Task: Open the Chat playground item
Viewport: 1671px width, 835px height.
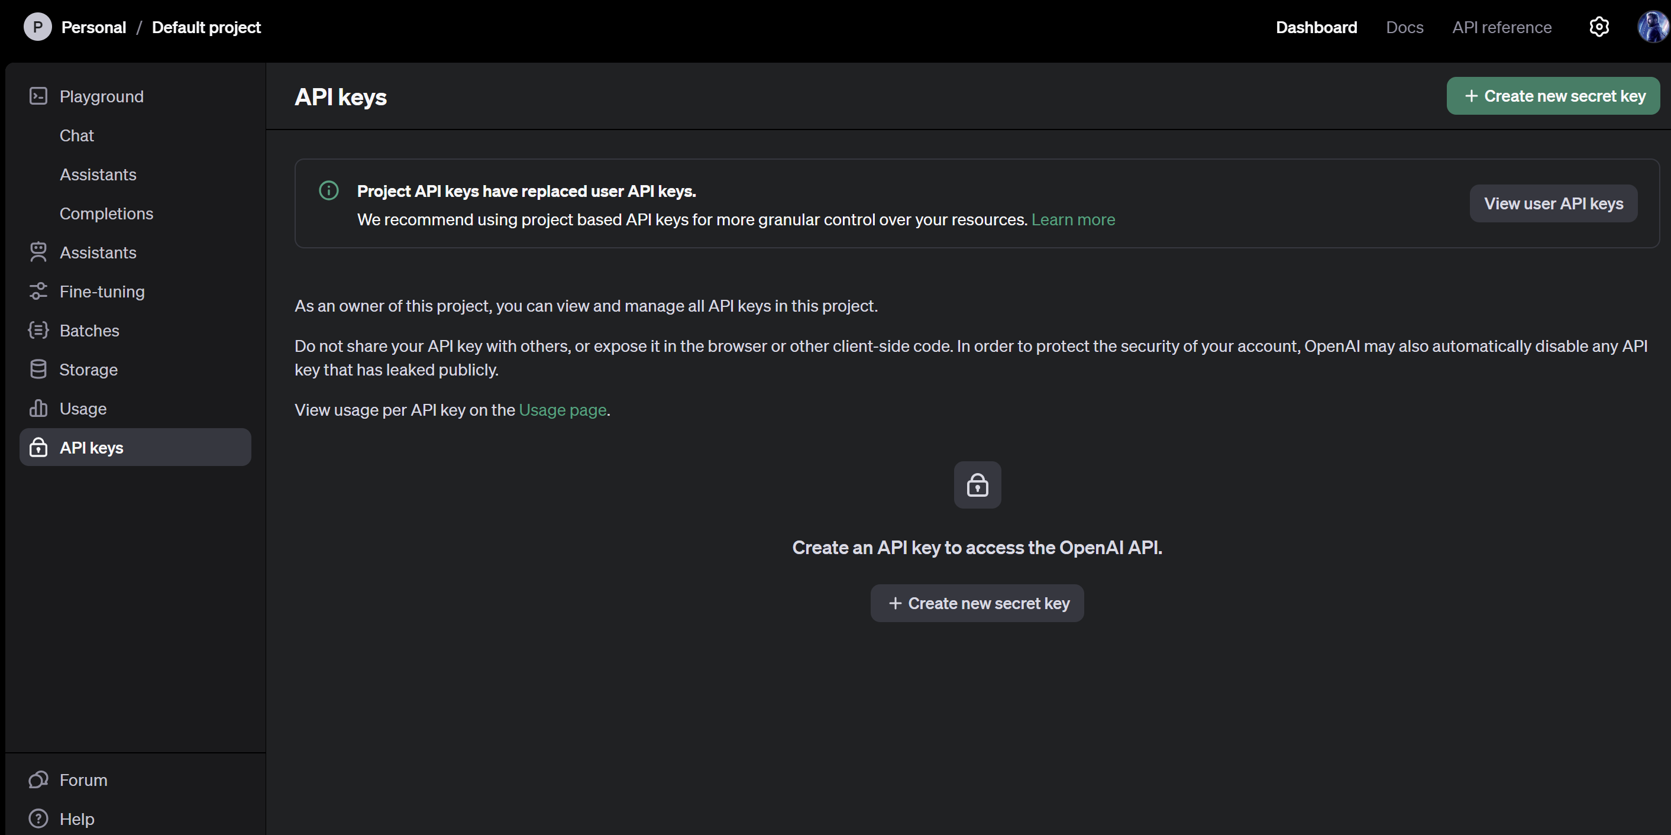Action: [x=76, y=135]
